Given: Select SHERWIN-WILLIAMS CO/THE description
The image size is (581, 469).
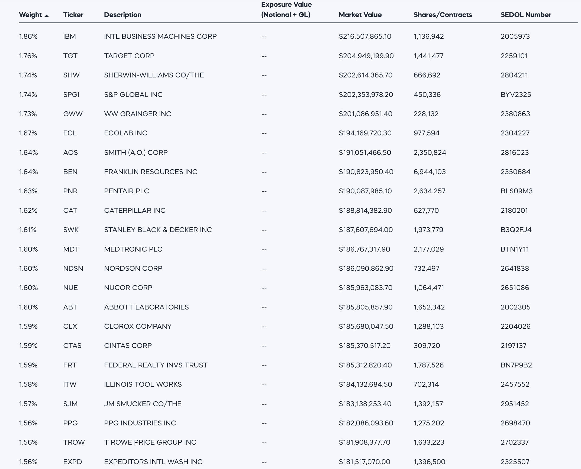Looking at the screenshot, I should pos(154,75).
